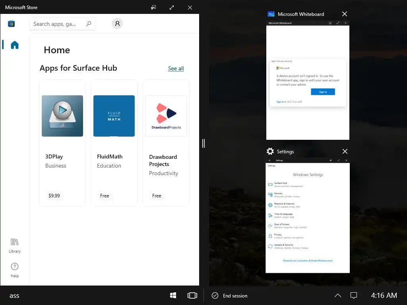Click the $9.99 price on 3DPlay
This screenshot has height=305, width=407.
pos(54,195)
